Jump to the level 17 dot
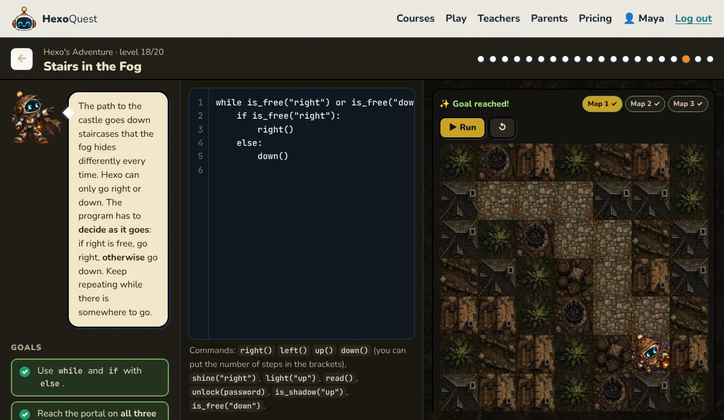This screenshot has width=724, height=420. tap(674, 59)
